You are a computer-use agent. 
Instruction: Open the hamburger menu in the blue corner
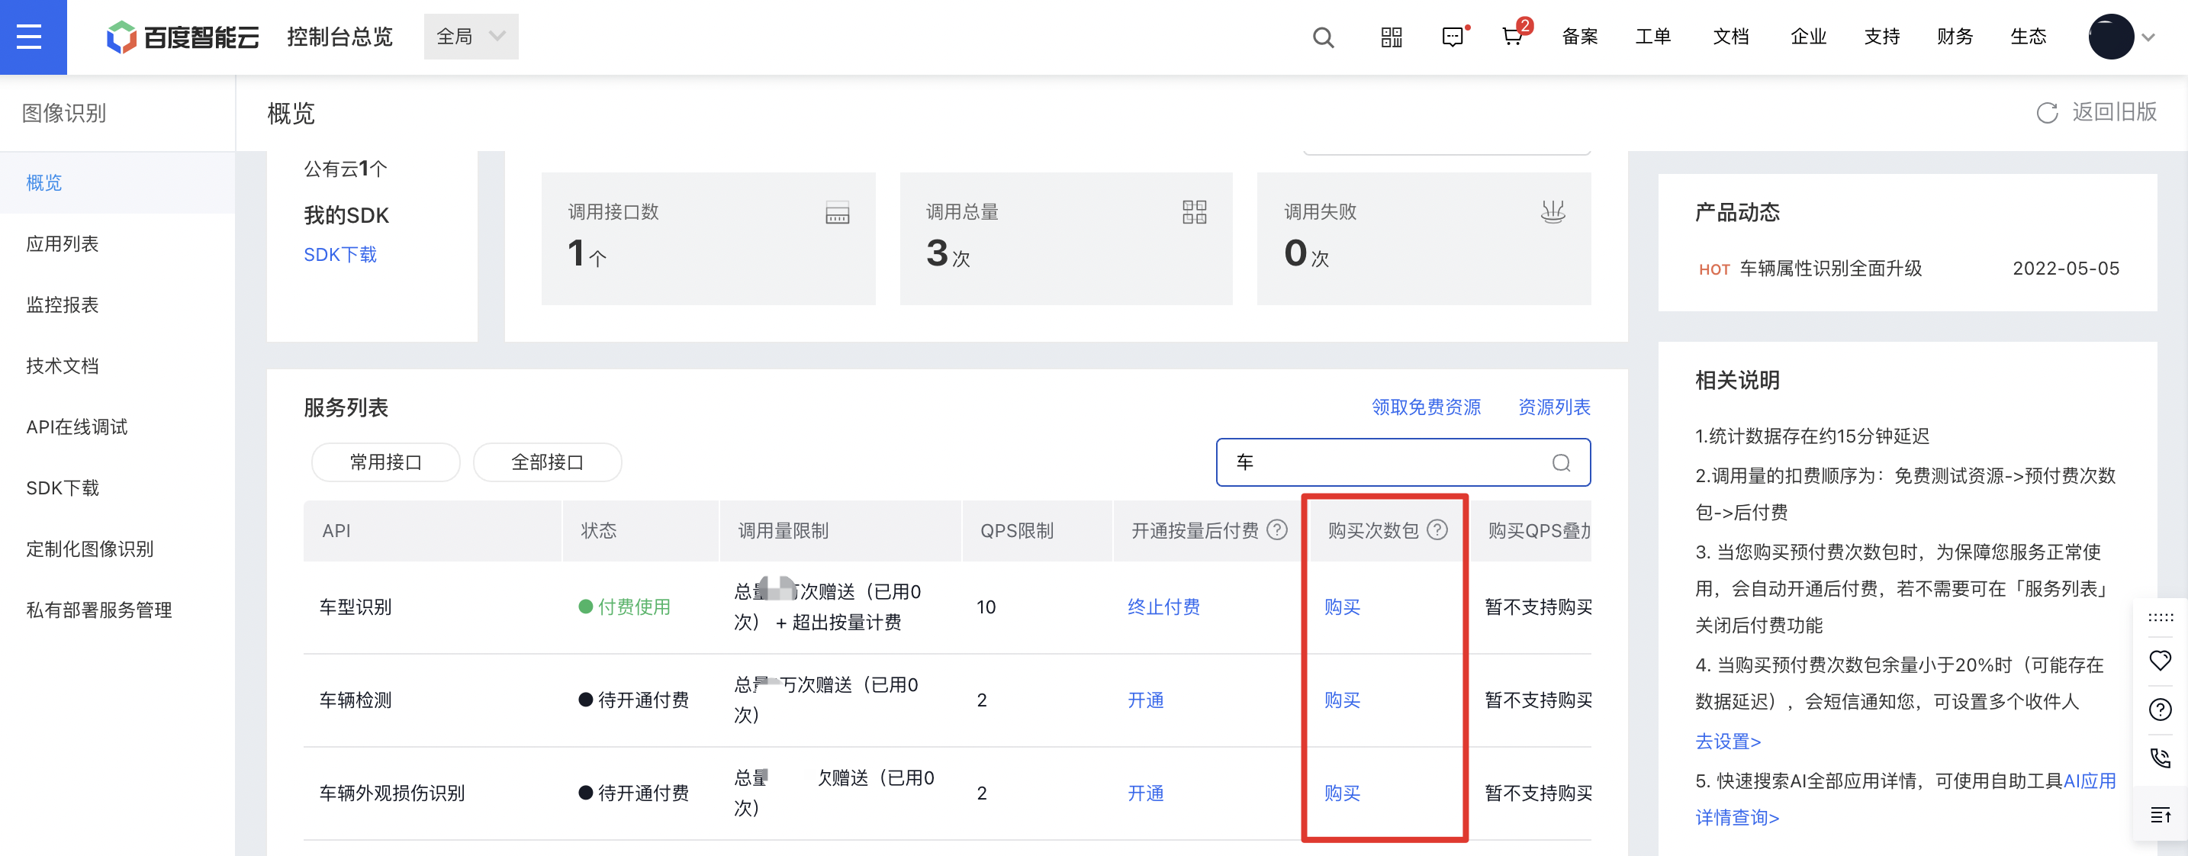point(30,37)
